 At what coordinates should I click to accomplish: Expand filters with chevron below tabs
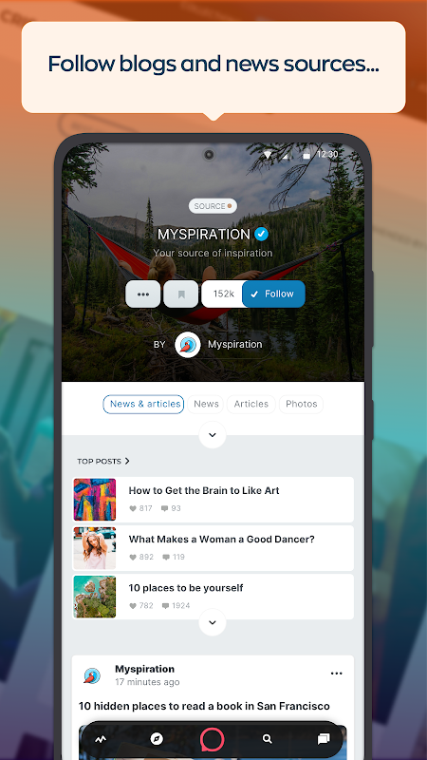coord(212,435)
